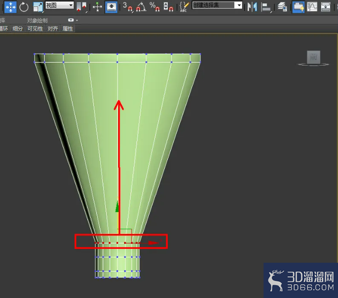Activate the Select and Rotate tool
Viewport: 338px width, 298px height.
(x=24, y=7)
